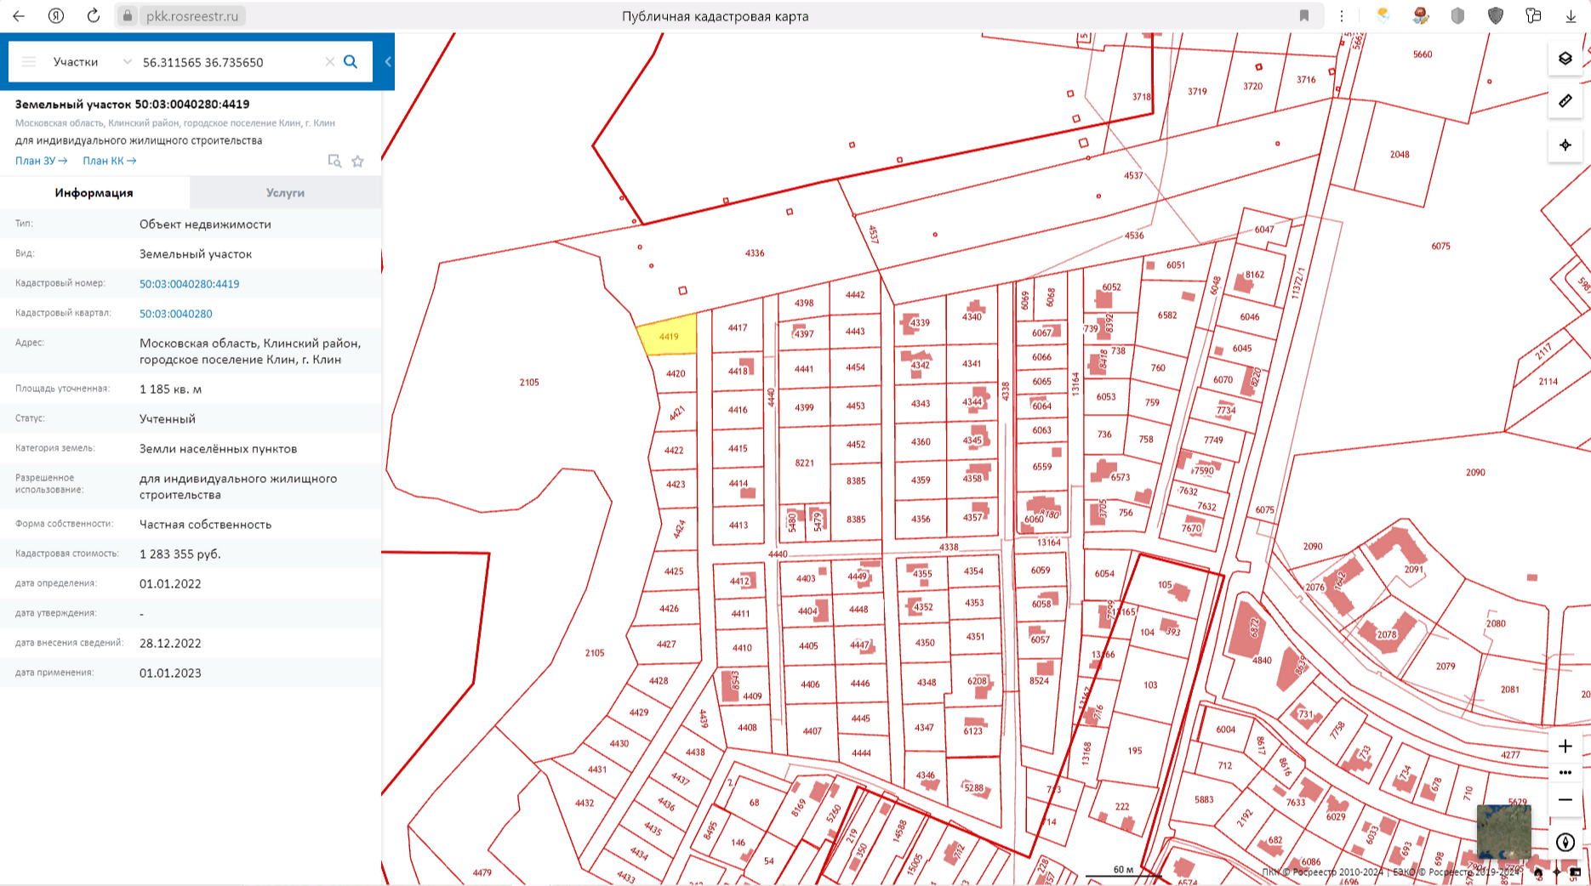Click the geolocation crosshair tool
Image resolution: width=1591 pixels, height=886 pixels.
(x=1565, y=145)
